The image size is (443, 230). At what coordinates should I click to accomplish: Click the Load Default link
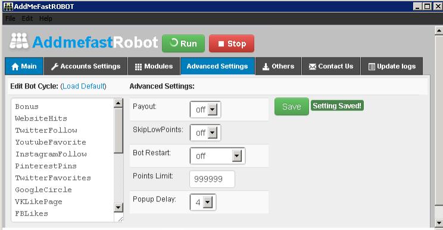pos(83,86)
